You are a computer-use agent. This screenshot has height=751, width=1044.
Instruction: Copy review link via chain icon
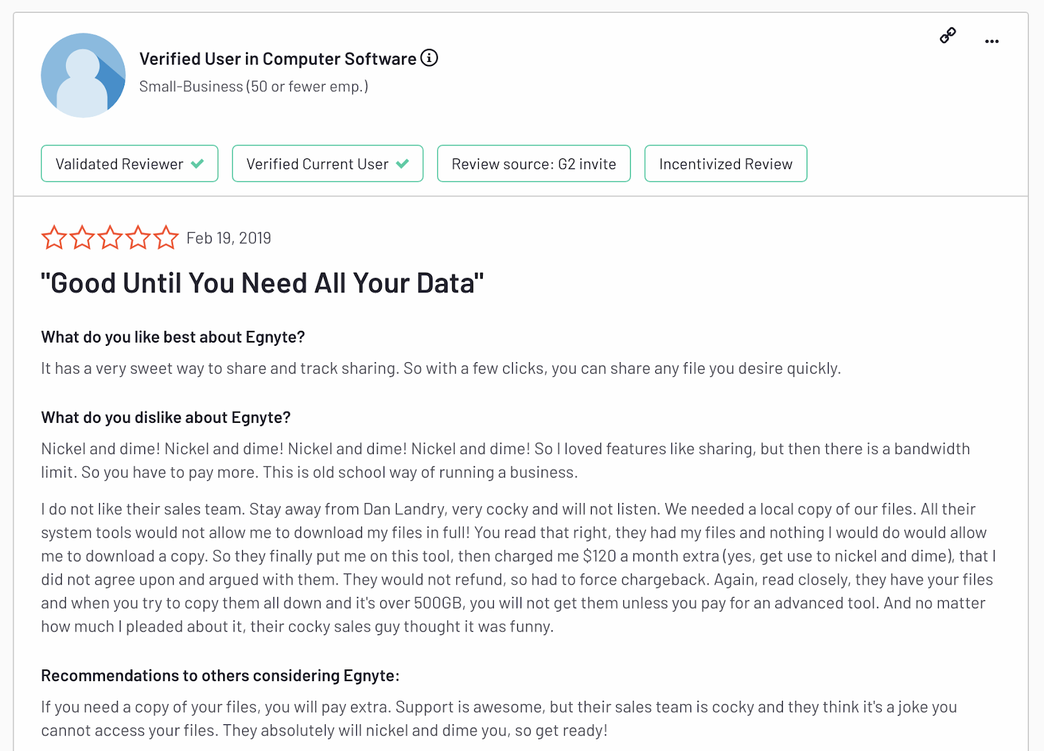coord(947,36)
